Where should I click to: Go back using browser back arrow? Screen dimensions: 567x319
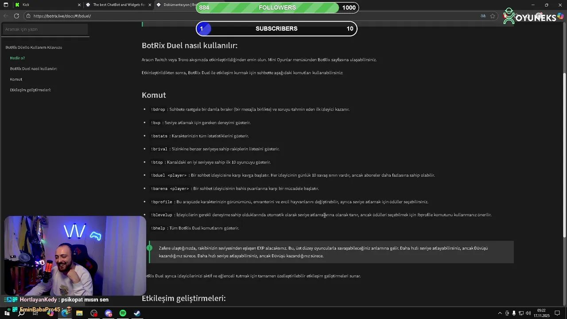(6, 16)
